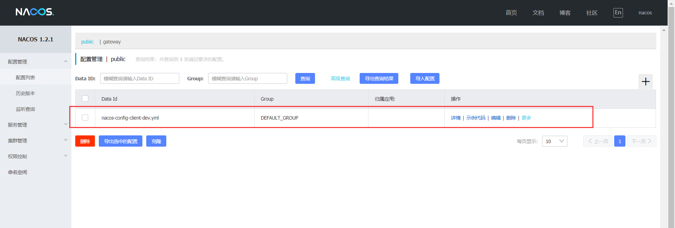Go to 首页 in top navigation
This screenshot has width=675, height=228.
[x=511, y=13]
